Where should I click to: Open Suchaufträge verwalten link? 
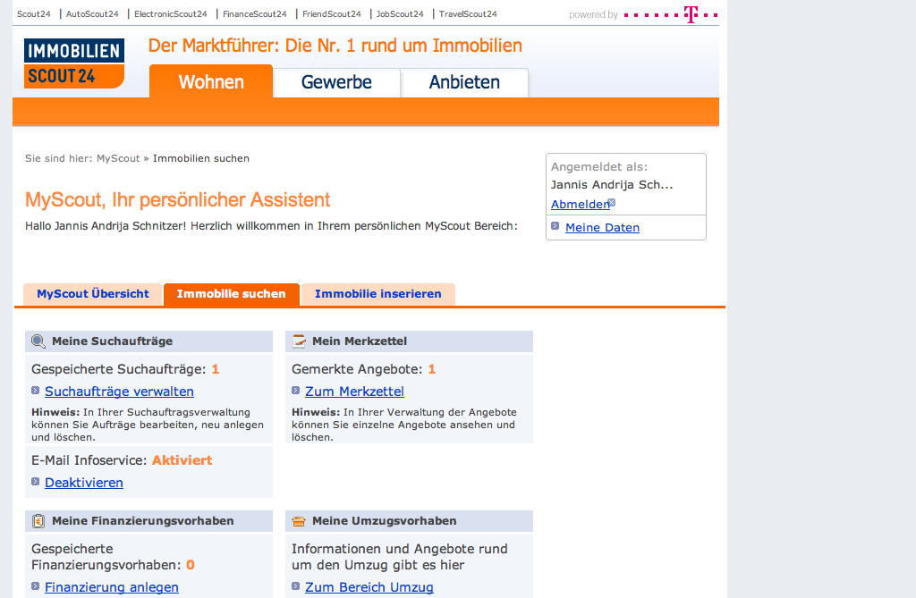click(119, 392)
